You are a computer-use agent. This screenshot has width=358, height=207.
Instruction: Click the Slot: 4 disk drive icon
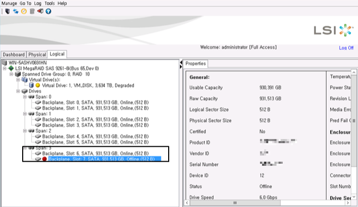(x=38, y=136)
